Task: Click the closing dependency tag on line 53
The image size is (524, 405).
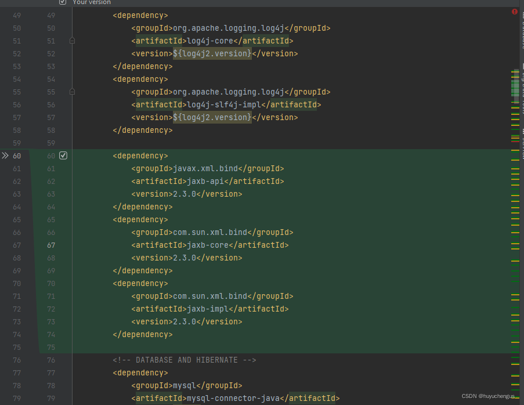Action: pos(143,66)
